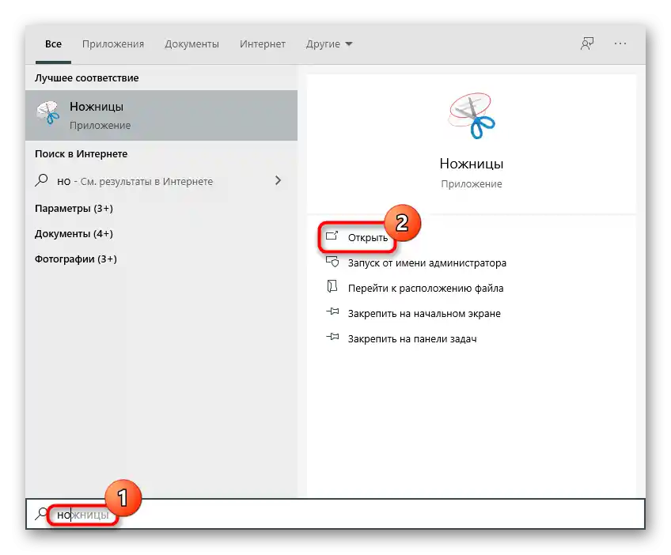Switch to the Приложения tab

[112, 44]
